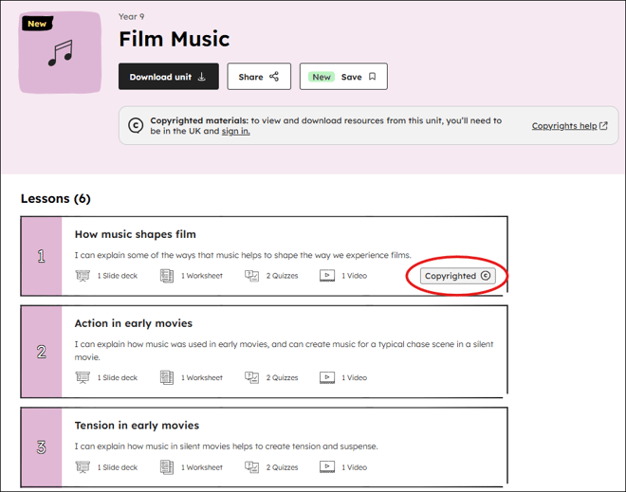Click quizzes icon in Action in early movies

(x=251, y=377)
